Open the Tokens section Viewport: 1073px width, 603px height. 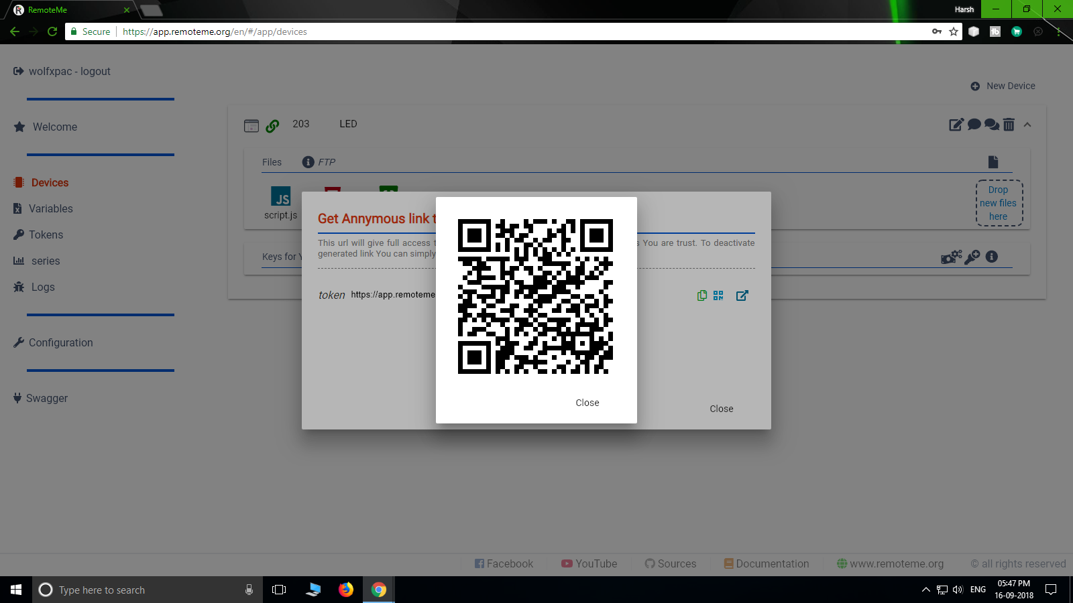click(x=38, y=234)
